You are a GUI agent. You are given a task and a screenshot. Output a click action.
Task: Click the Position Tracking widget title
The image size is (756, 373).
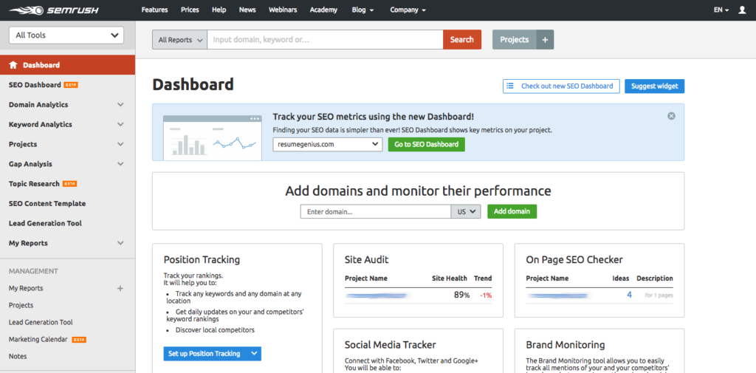pos(202,259)
